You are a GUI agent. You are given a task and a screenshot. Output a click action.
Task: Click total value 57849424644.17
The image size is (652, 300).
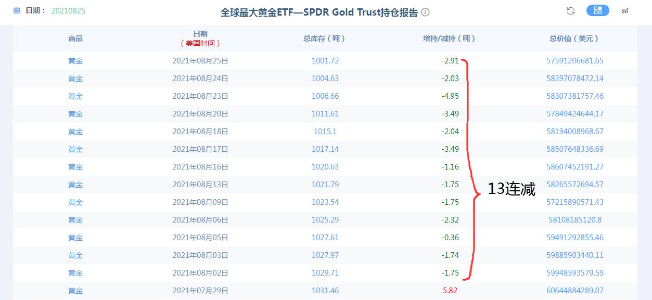[x=575, y=114]
